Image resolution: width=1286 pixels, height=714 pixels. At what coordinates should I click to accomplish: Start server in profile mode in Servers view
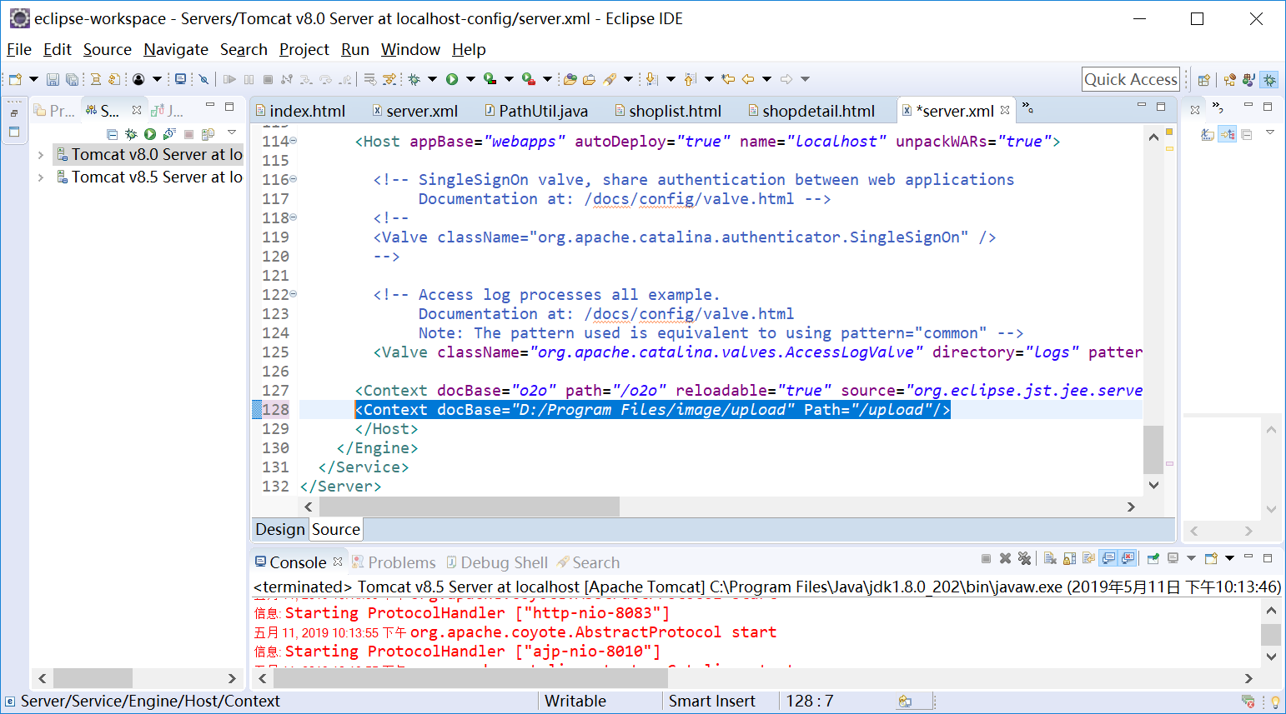(169, 134)
